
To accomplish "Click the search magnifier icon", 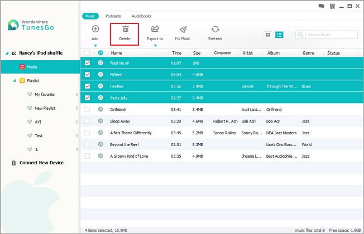I will (300, 35).
